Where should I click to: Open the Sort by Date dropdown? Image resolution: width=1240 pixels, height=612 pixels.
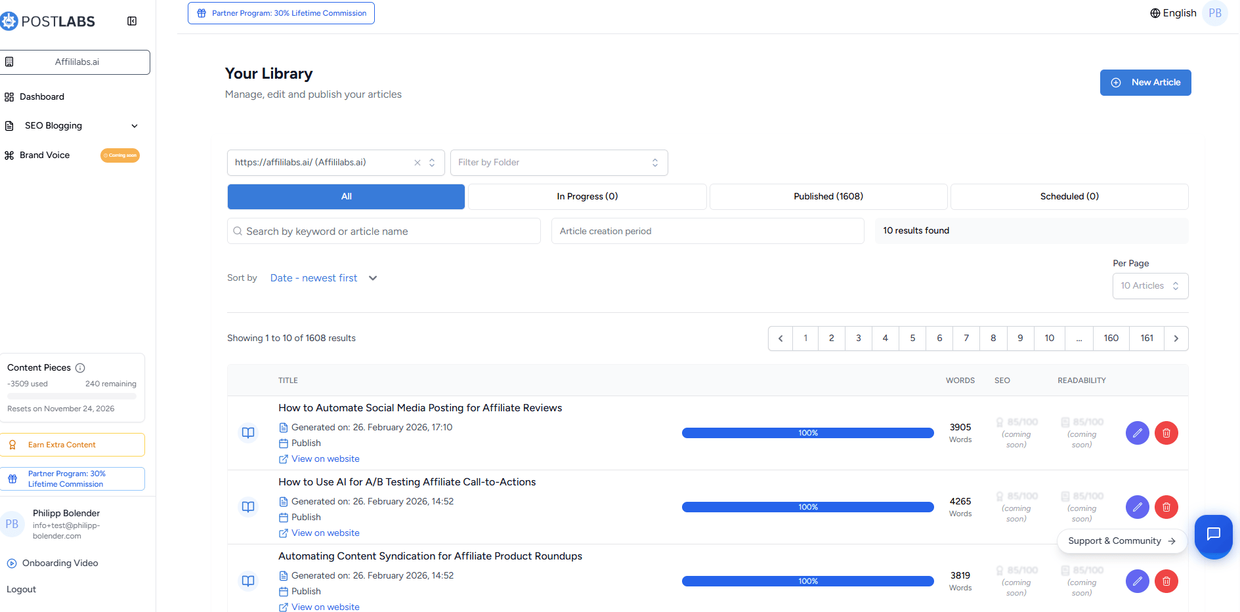pyautogui.click(x=323, y=278)
